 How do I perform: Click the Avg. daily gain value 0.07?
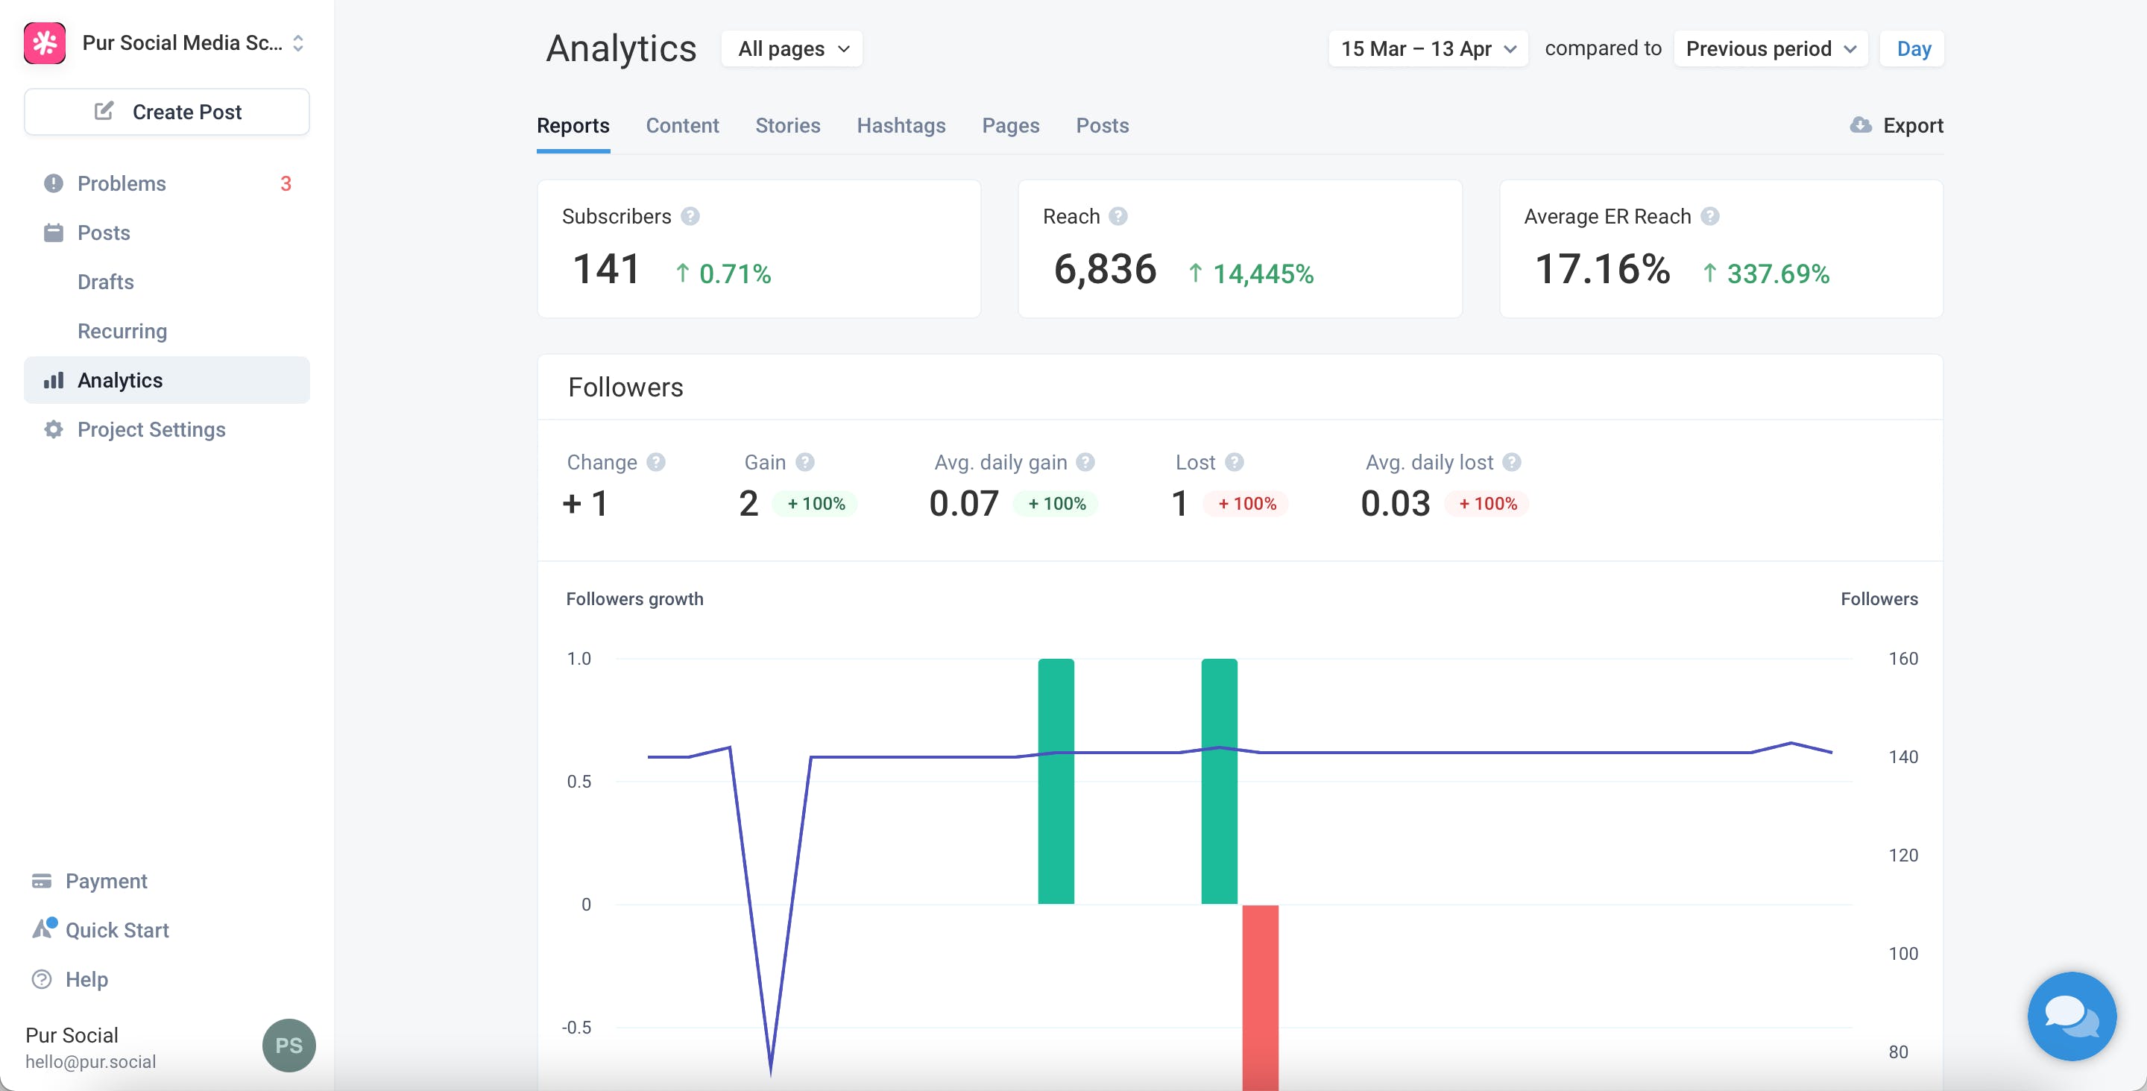(963, 504)
